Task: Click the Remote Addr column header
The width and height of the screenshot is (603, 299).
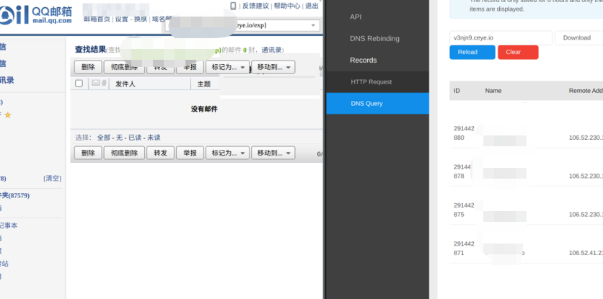Action: [586, 91]
